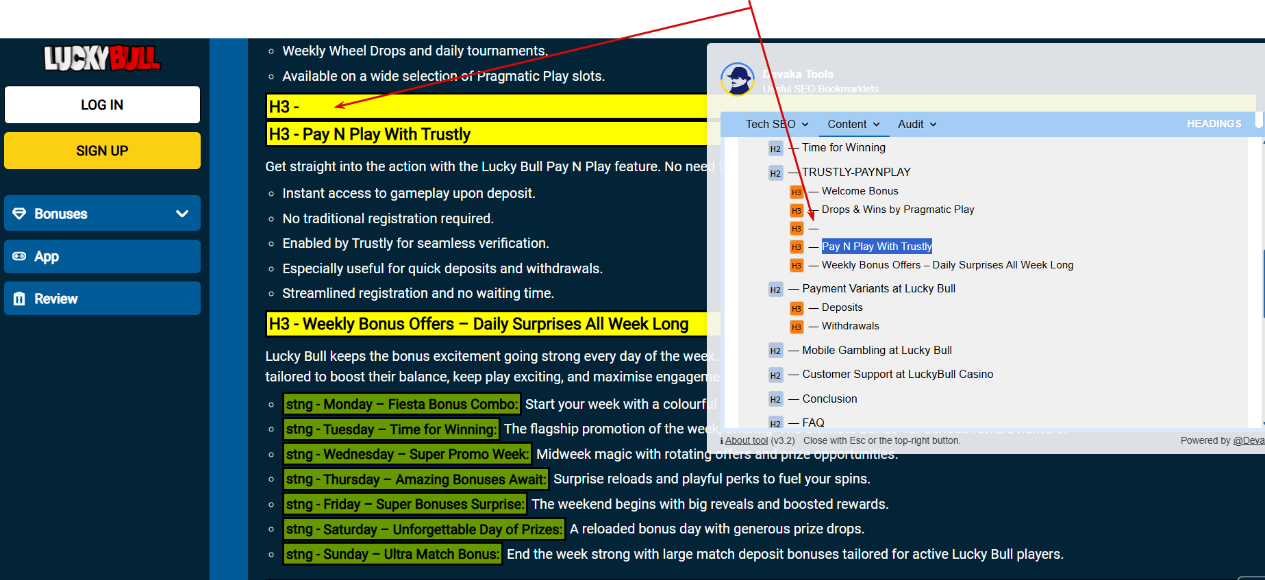This screenshot has width=1265, height=580.
Task: Click the empty H3 highlighted heading on page
Action: pos(486,107)
